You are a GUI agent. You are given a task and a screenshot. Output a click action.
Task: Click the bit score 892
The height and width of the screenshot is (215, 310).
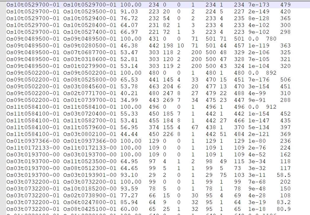click(270, 73)
